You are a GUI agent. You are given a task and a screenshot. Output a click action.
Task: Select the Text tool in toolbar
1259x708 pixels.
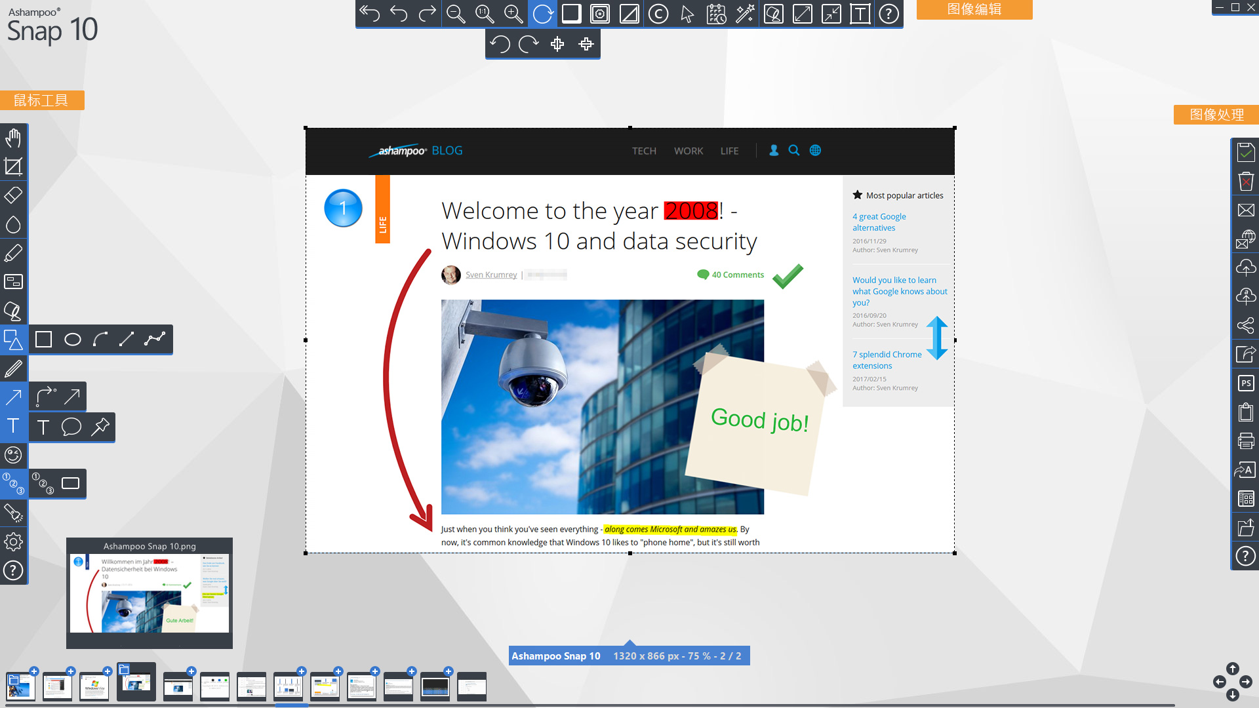point(13,425)
